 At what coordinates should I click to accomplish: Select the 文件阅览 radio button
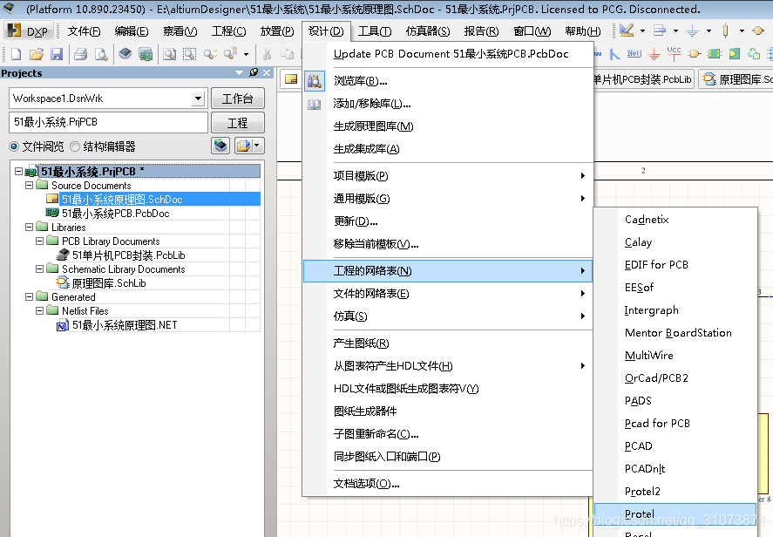[x=15, y=146]
